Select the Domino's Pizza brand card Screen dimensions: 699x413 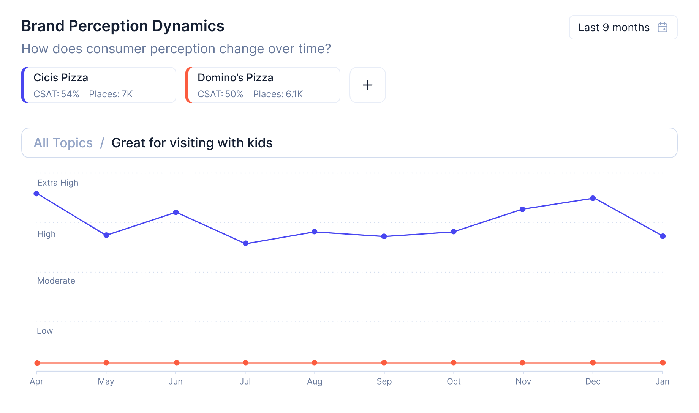263,85
